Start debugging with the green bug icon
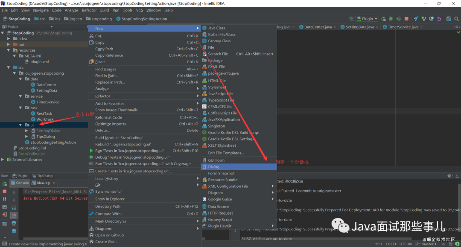461x247 pixels. point(391,19)
